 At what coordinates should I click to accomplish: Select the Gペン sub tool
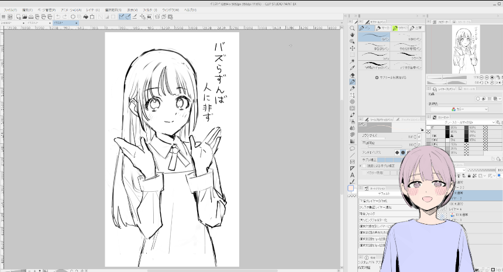pyautogui.click(x=374, y=37)
